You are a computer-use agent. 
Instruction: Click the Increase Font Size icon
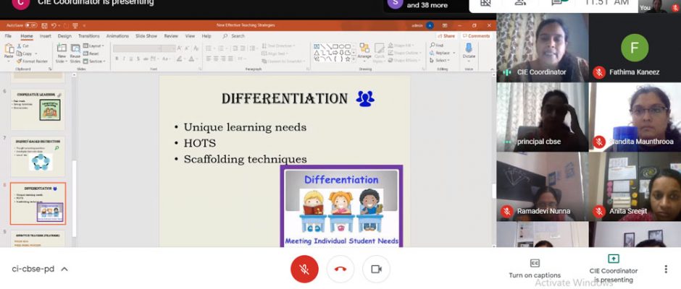click(x=180, y=48)
